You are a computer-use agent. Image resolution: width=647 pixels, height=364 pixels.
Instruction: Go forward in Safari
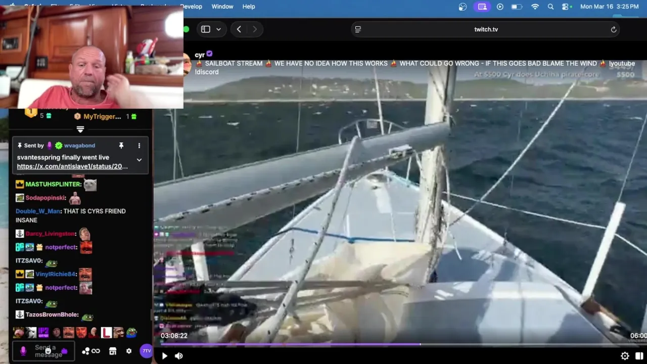pos(255,29)
